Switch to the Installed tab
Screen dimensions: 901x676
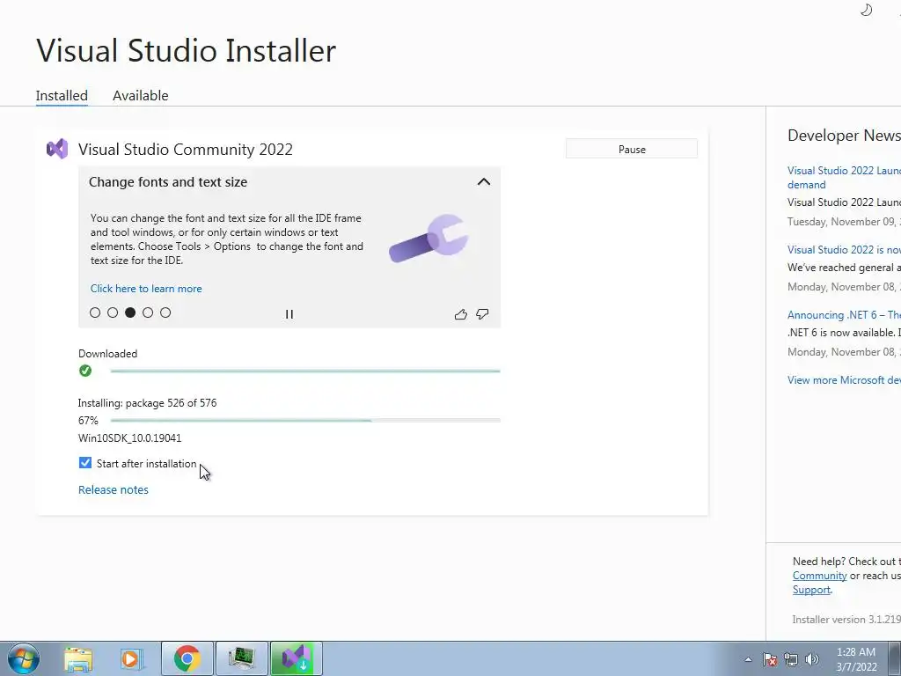coord(62,95)
